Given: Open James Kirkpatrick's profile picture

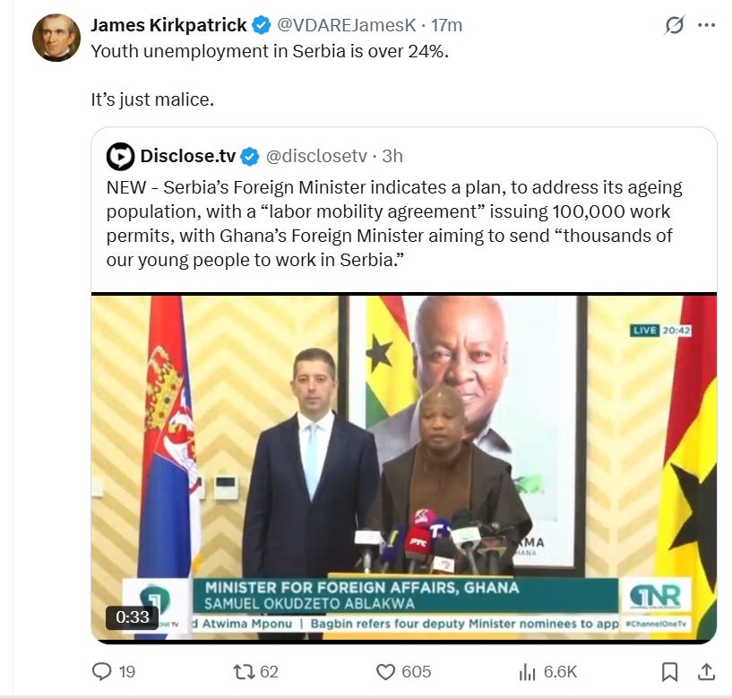Looking at the screenshot, I should (56, 38).
